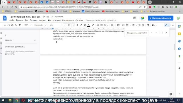Reload the page in Chrome

coord(11,7)
